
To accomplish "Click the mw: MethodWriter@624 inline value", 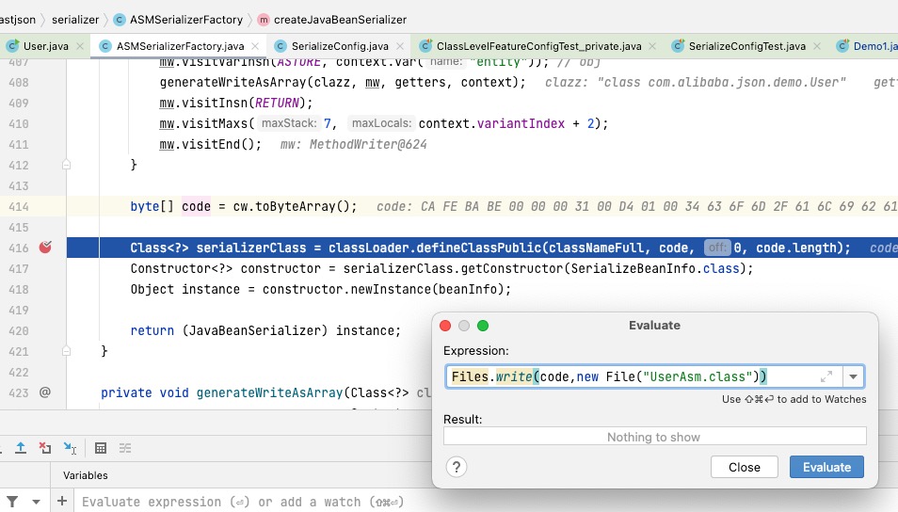I will point(353,144).
